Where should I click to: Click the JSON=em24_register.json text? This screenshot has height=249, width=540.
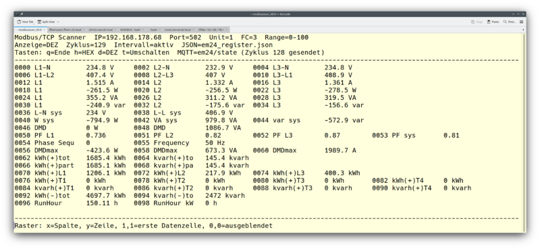coord(227,45)
